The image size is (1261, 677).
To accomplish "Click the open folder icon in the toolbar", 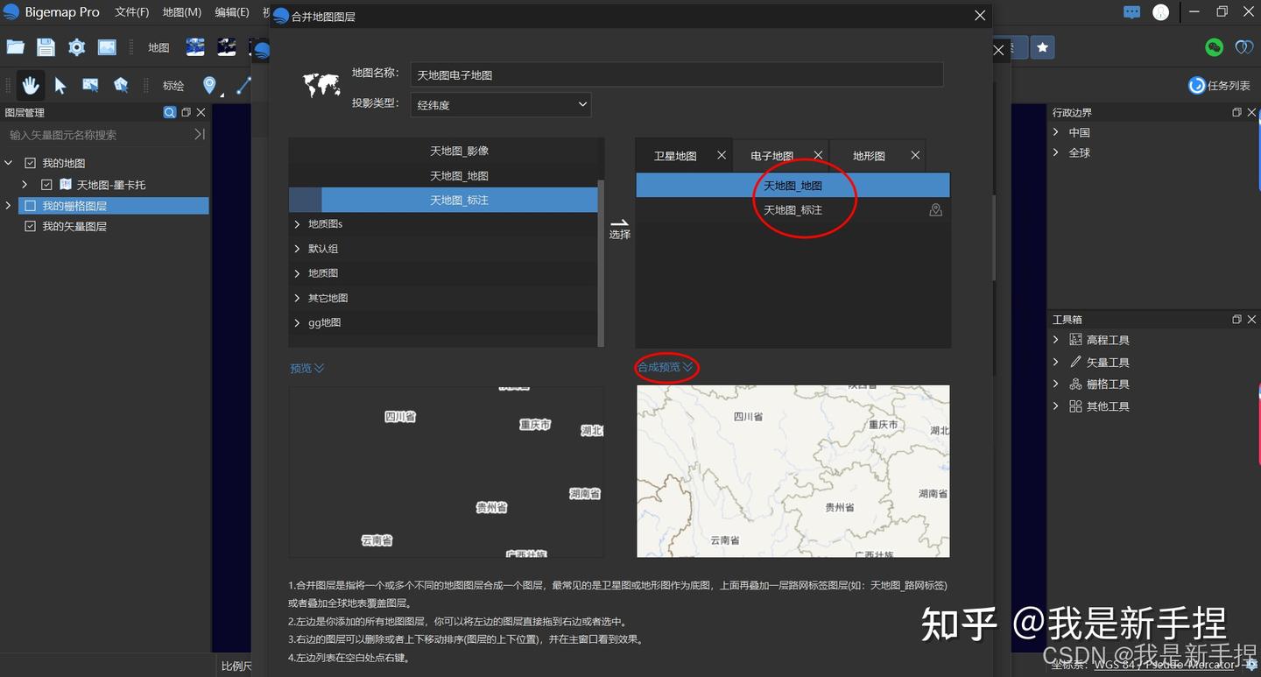I will (x=15, y=47).
